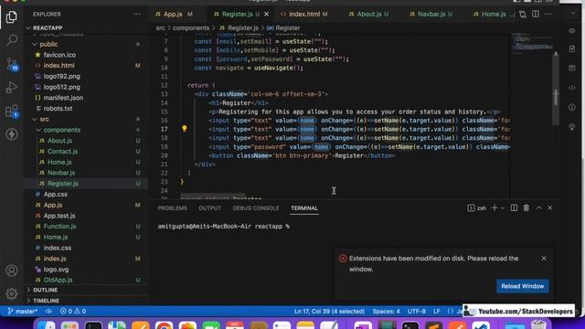
Task: Close the Register.js editor tab
Action: tap(266, 15)
